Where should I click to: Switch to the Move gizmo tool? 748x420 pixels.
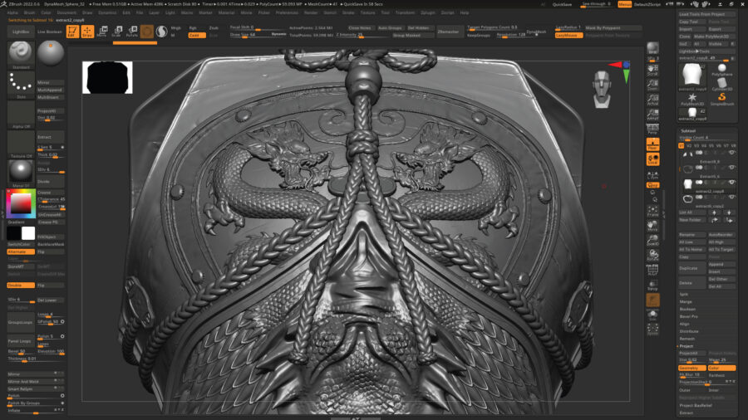(x=101, y=32)
